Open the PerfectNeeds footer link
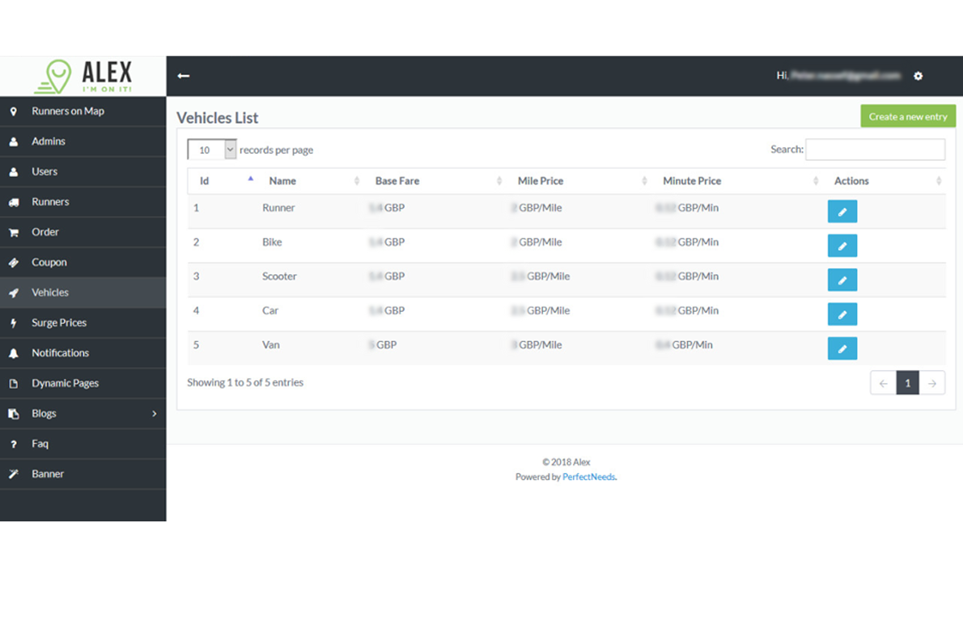 (x=588, y=477)
